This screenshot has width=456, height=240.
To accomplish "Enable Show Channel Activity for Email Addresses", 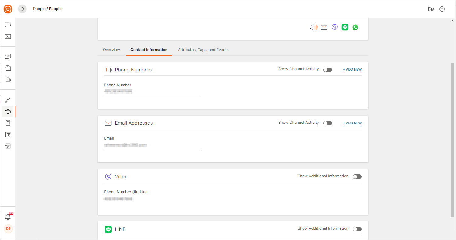I will [327, 123].
